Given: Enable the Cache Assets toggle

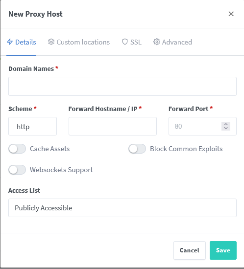Looking at the screenshot, I should click(17, 149).
